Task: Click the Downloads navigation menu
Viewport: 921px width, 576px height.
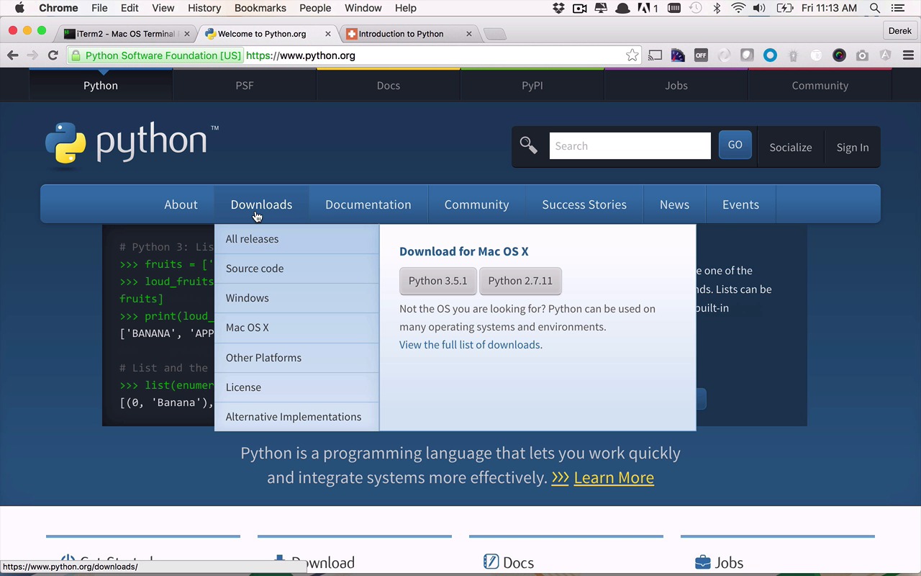Action: pos(261,204)
